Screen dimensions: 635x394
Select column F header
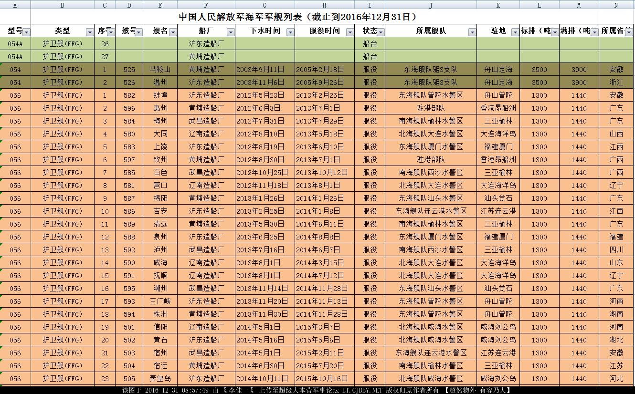[x=206, y=5]
